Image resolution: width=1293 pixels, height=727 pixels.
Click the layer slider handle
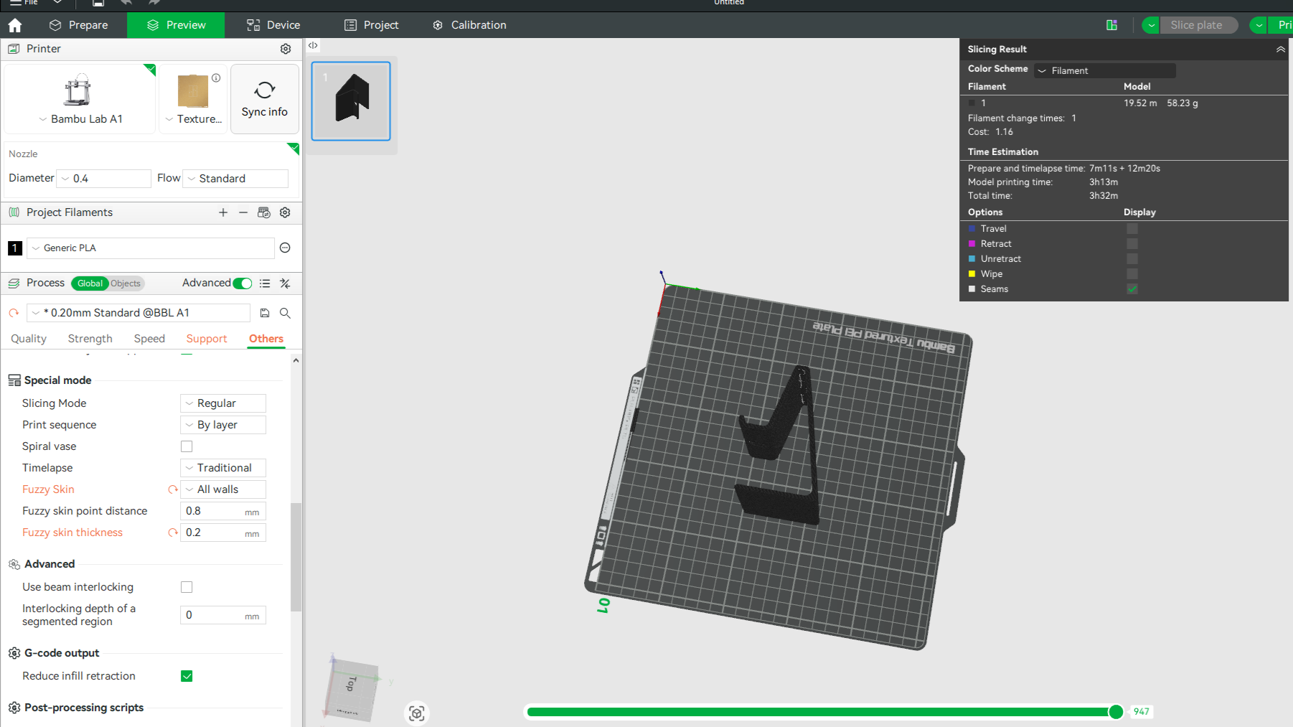tap(1116, 712)
